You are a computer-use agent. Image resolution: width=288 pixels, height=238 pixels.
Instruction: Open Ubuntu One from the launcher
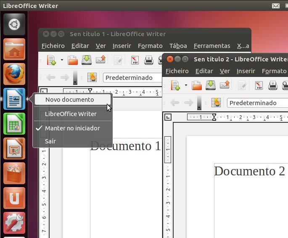click(x=14, y=198)
